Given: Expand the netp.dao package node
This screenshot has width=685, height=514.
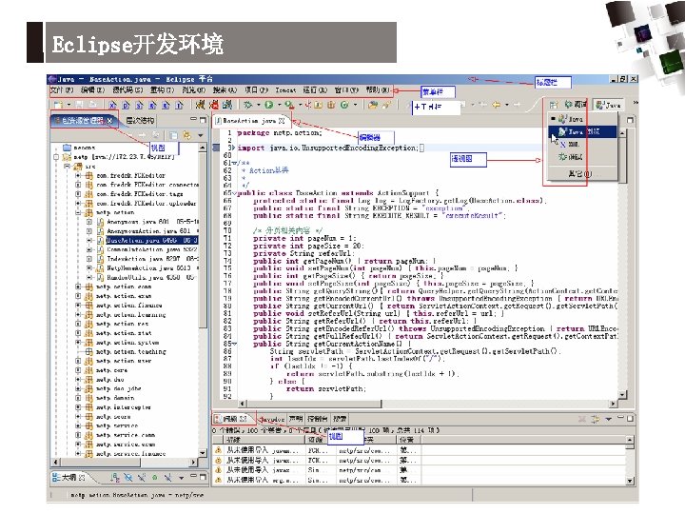Looking at the screenshot, I should 78,380.
